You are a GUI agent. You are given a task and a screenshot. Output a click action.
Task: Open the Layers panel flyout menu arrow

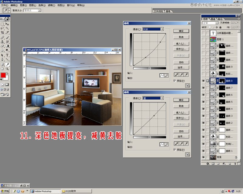point(239,18)
